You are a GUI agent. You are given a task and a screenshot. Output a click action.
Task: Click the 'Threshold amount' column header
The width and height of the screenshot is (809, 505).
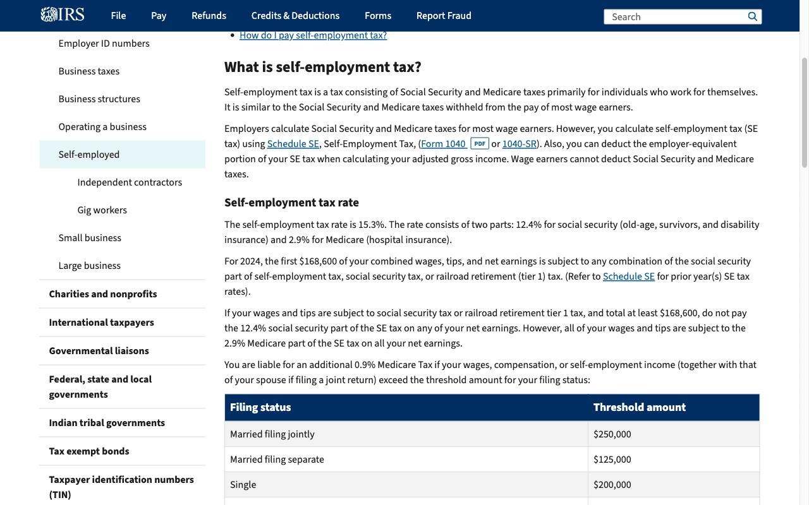674,408
